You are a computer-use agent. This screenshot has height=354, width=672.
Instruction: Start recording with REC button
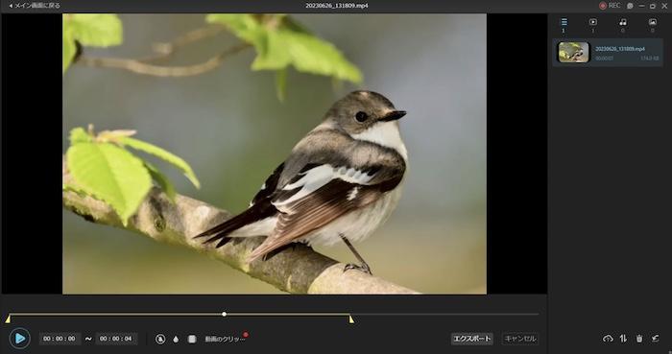[610, 6]
